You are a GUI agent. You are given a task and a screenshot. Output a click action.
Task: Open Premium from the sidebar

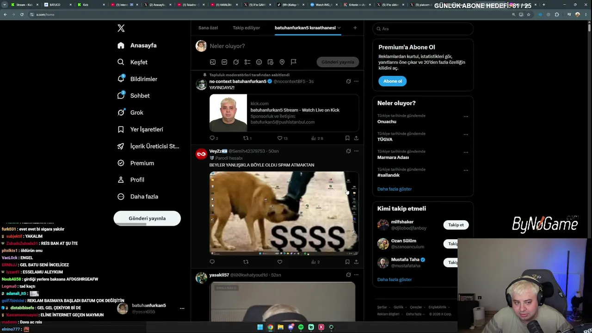(136, 163)
